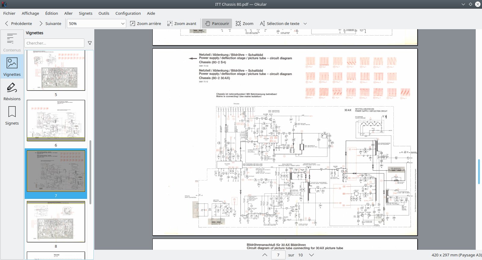This screenshot has width=482, height=260.
Task: Expand the selection tools dropdown arrow
Action: click(x=305, y=23)
